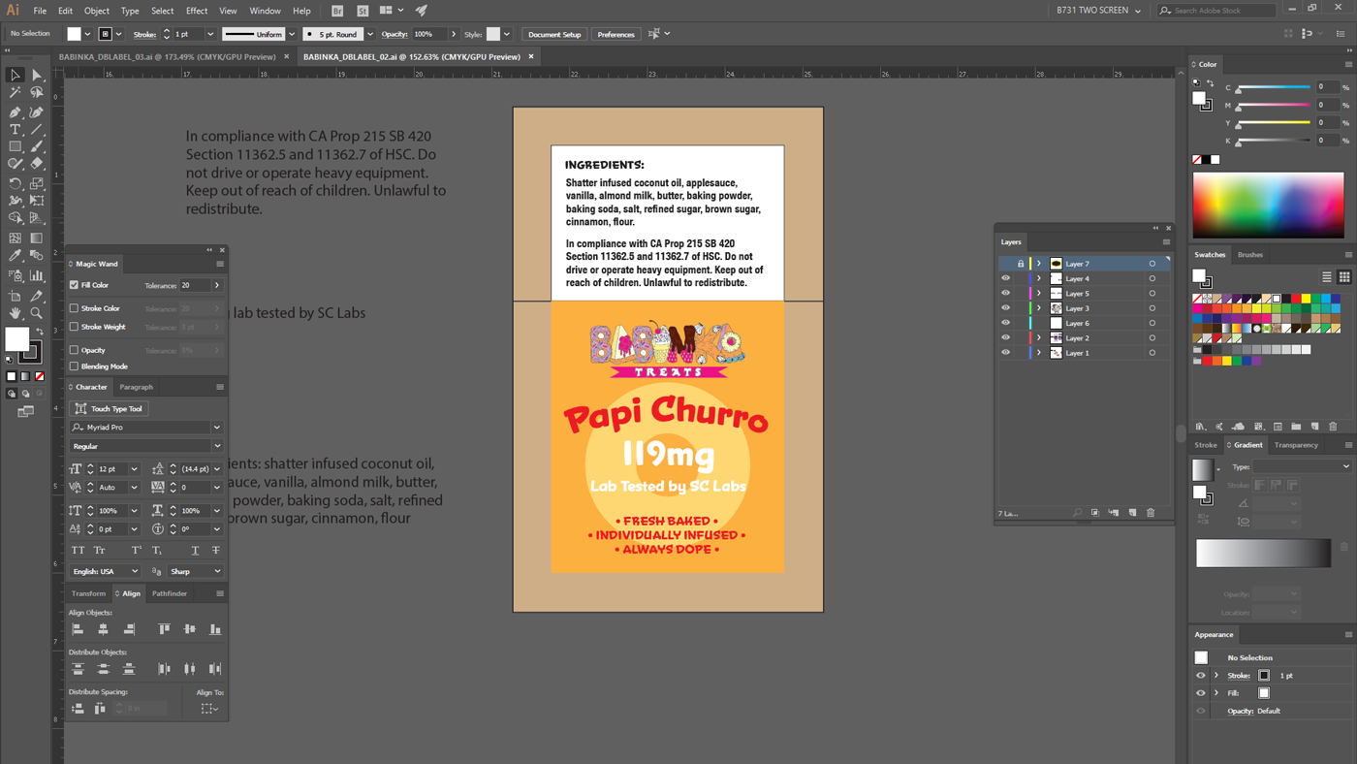The image size is (1357, 764).
Task: Choose the Rotate tool
Action: (x=15, y=183)
